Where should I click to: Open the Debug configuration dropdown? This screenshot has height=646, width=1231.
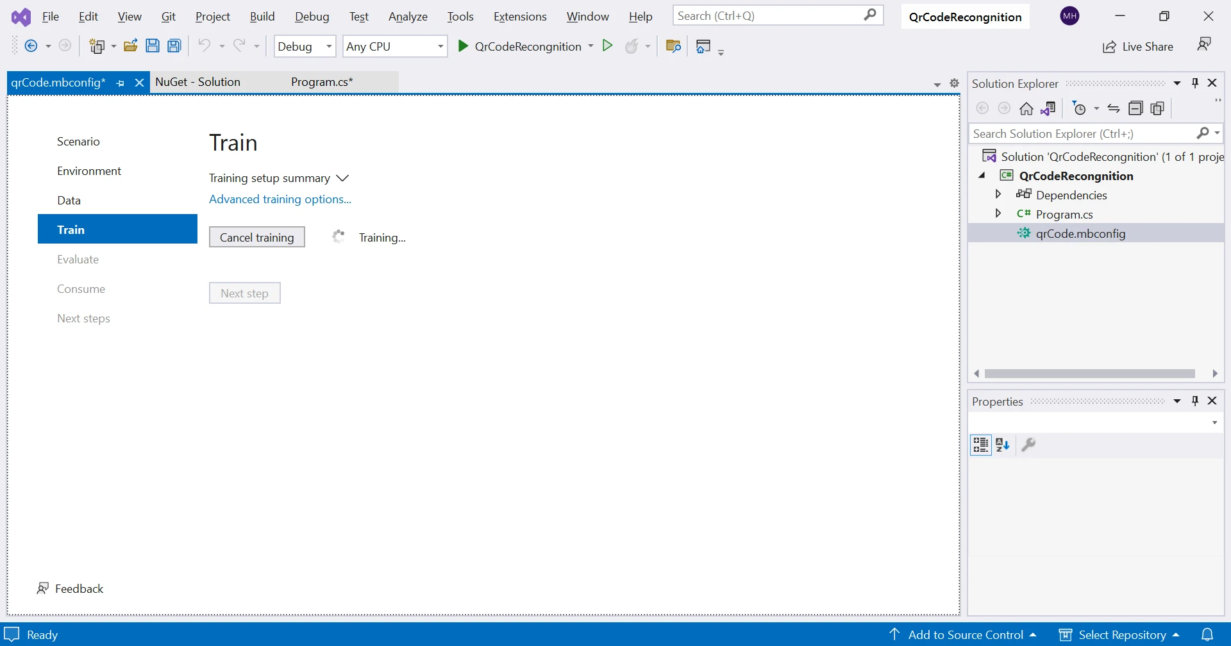[305, 46]
